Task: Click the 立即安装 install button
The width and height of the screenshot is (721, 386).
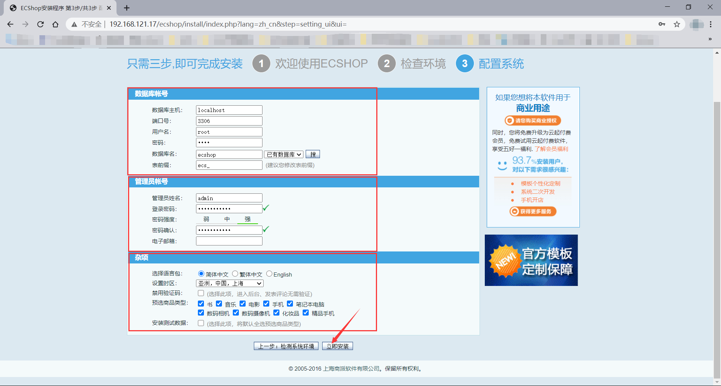Action: click(x=338, y=346)
